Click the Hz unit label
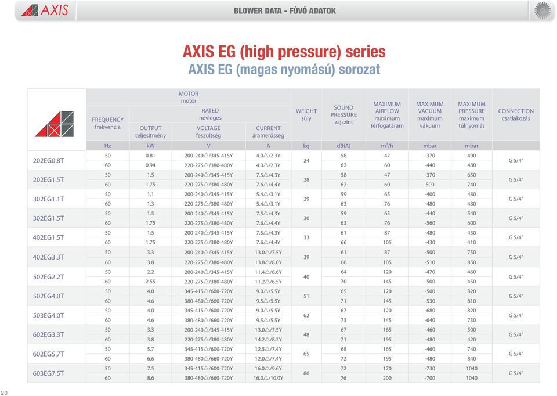This screenshot has width=557, height=396. [x=108, y=146]
